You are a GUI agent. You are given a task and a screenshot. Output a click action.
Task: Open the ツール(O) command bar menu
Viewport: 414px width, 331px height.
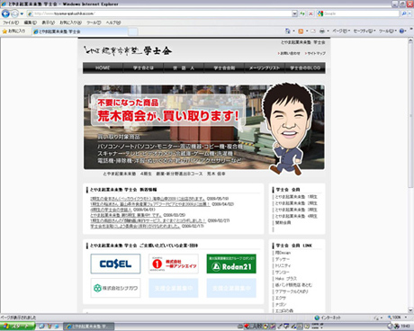point(388,31)
